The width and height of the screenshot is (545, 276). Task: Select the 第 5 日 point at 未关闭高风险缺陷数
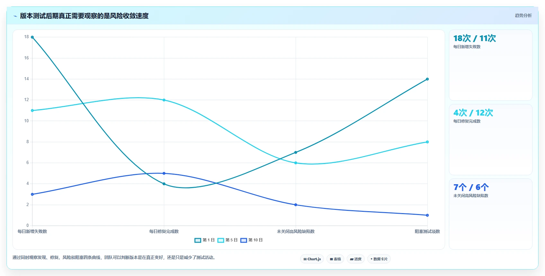pos(296,163)
